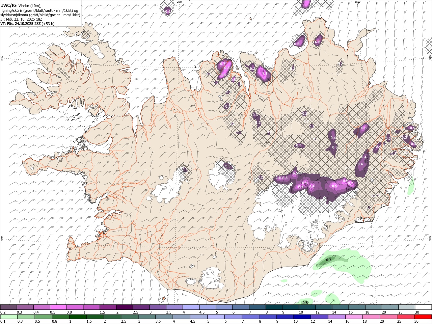This screenshot has width=432, height=324.
Task: Click the '15W' longitude label at top
Action: [357, 2]
